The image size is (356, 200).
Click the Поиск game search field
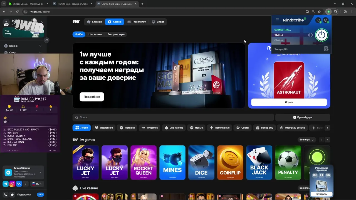coord(173,117)
